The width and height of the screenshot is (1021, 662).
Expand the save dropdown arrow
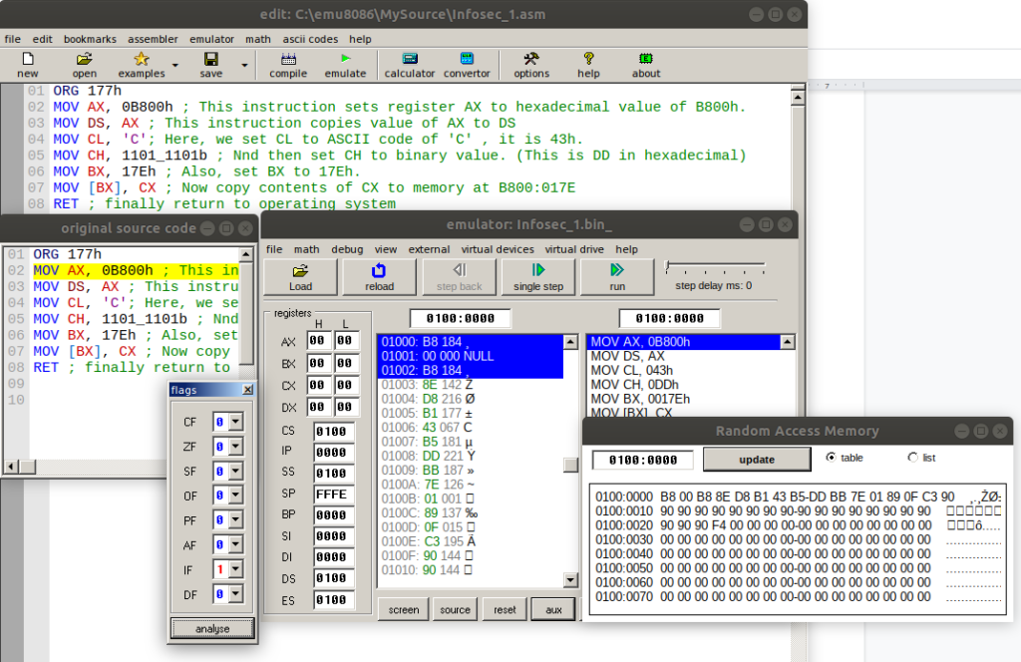pos(244,66)
